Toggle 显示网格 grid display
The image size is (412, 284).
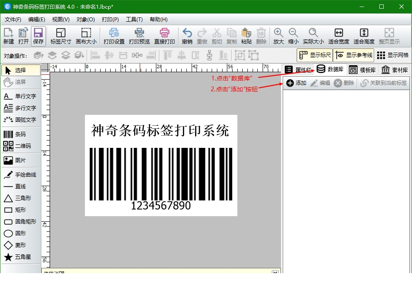click(x=392, y=55)
